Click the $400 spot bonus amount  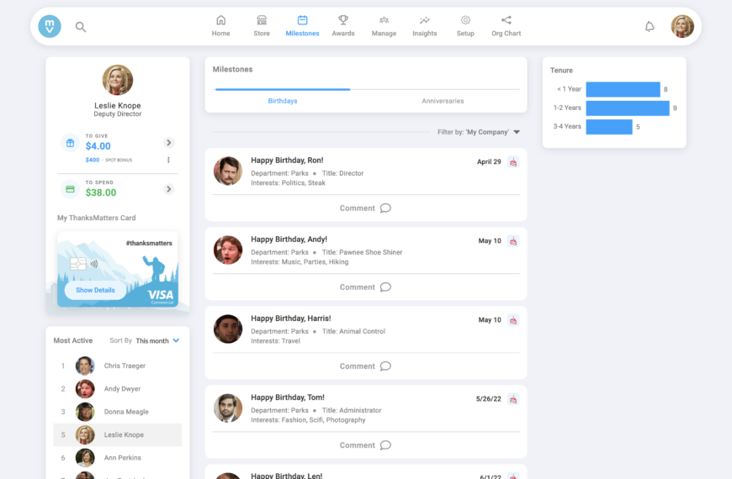[93, 160]
